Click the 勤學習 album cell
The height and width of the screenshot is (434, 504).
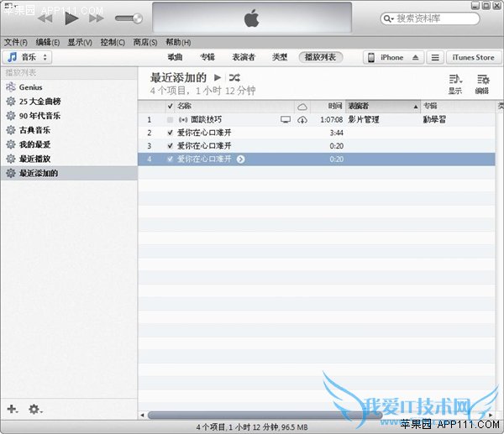click(x=434, y=120)
